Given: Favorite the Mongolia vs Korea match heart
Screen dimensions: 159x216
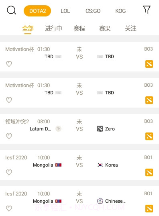Looking at the screenshot, I should (9, 172).
